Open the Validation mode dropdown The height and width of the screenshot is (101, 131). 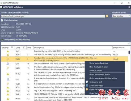coord(121,16)
